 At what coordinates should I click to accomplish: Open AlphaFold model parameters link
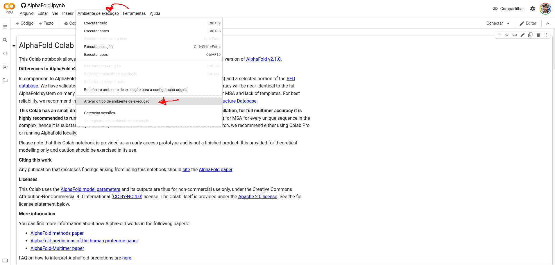point(90,189)
